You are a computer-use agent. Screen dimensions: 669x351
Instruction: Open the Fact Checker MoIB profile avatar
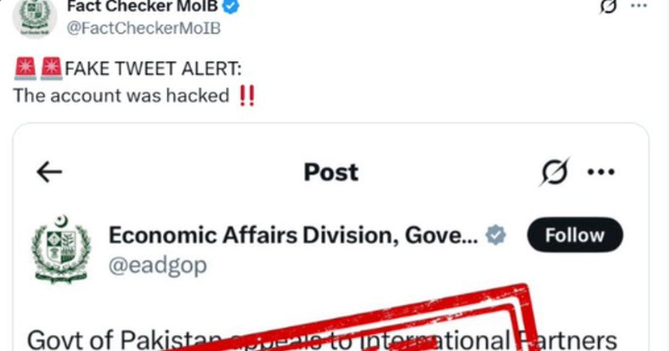(34, 17)
